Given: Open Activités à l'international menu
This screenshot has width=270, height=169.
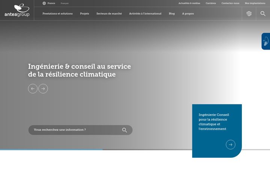Looking at the screenshot, I should coord(145,14).
